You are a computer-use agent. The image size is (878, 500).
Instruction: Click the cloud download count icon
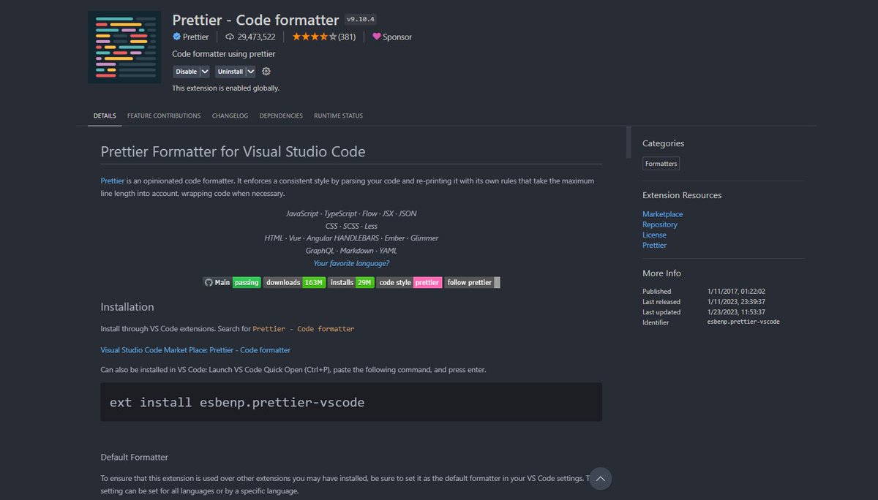230,37
